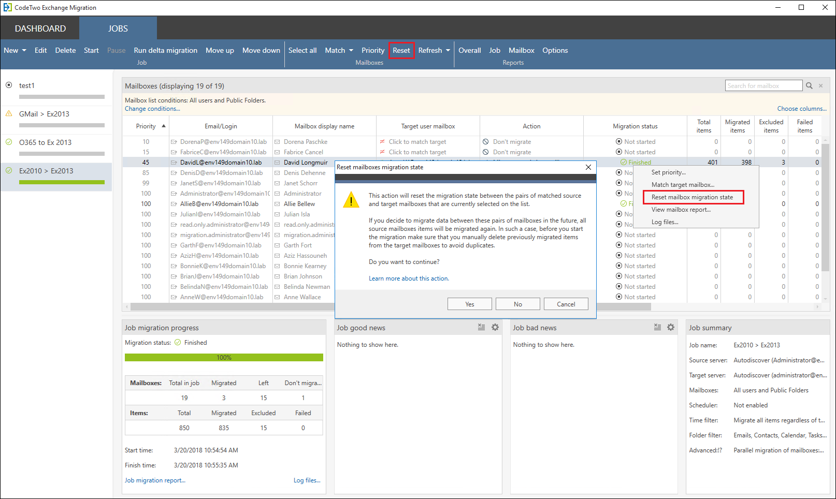
Task: Click the Choose columns... link
Action: tap(802, 109)
